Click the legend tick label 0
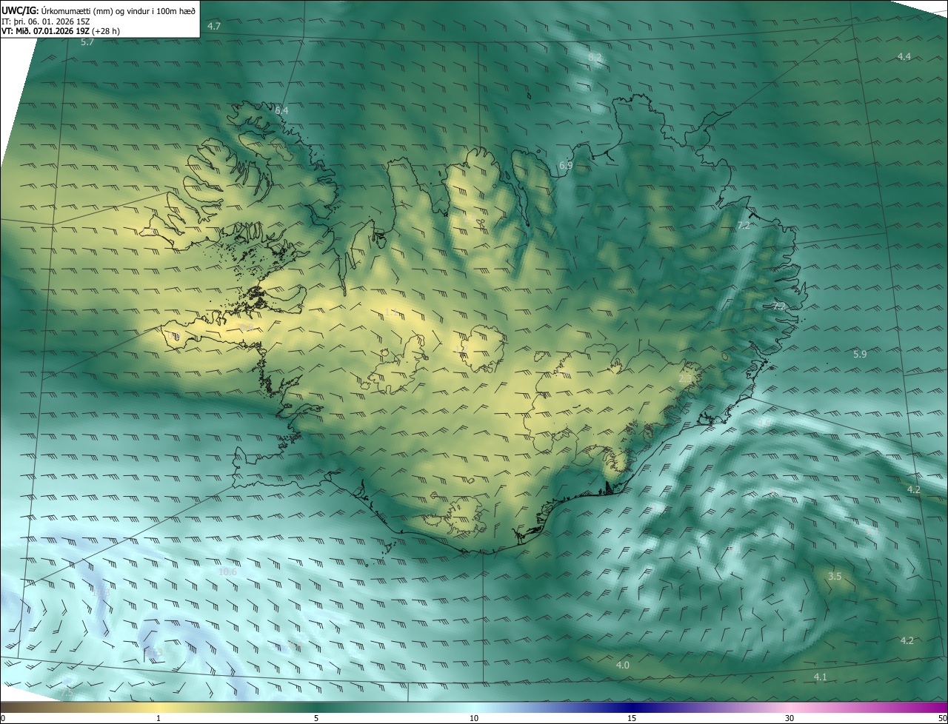This screenshot has height=724, width=948. 3,718
